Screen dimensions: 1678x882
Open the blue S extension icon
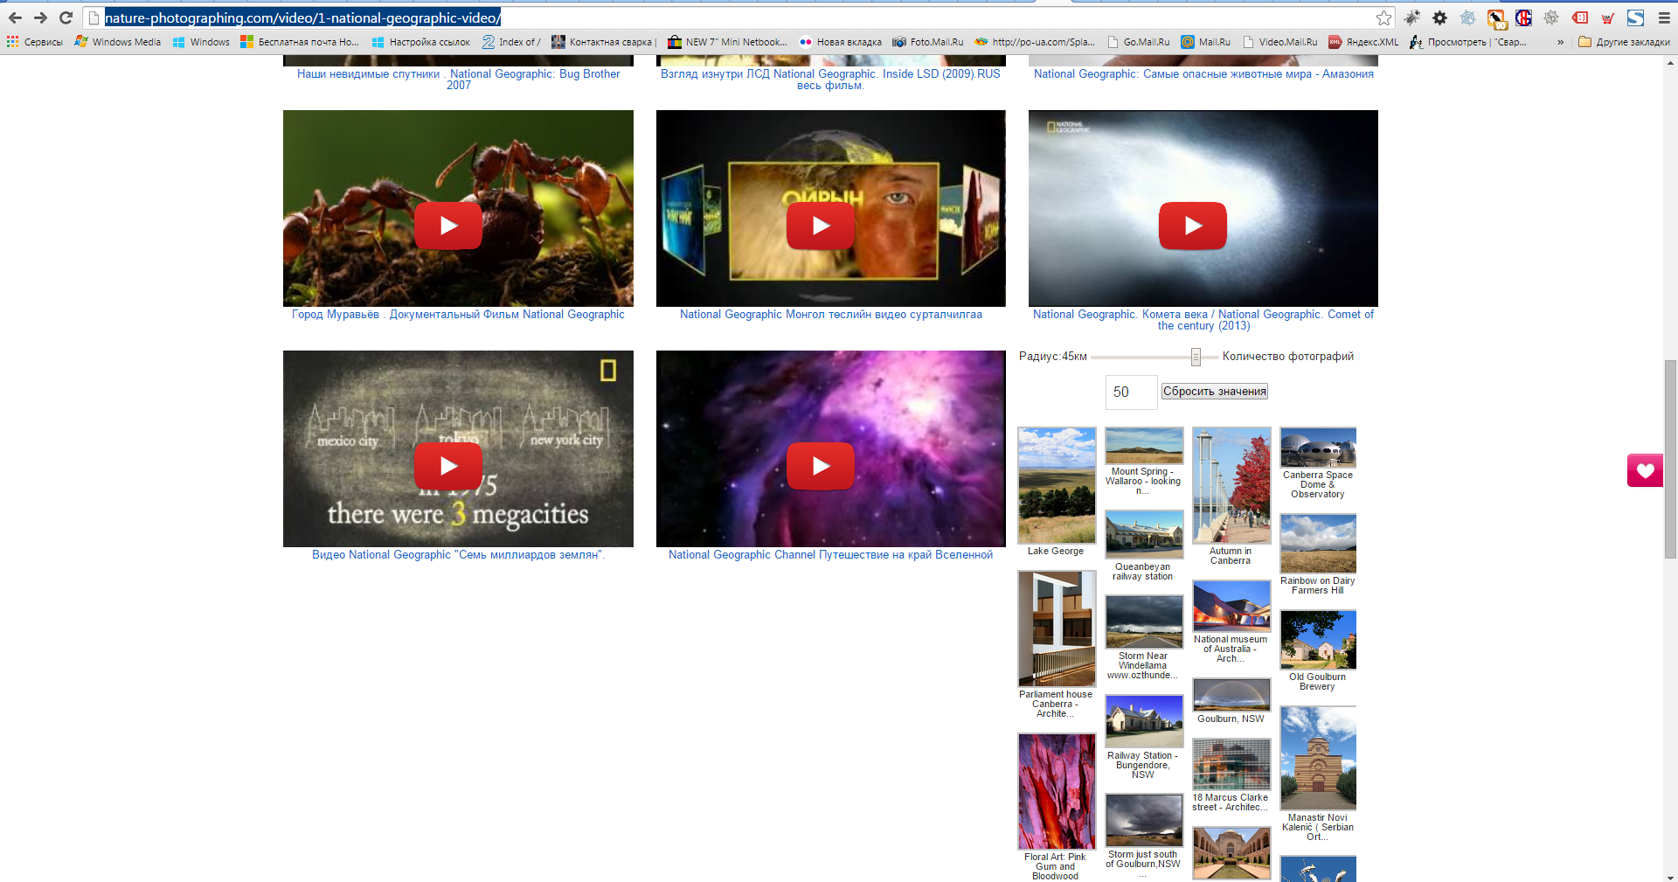point(1635,17)
